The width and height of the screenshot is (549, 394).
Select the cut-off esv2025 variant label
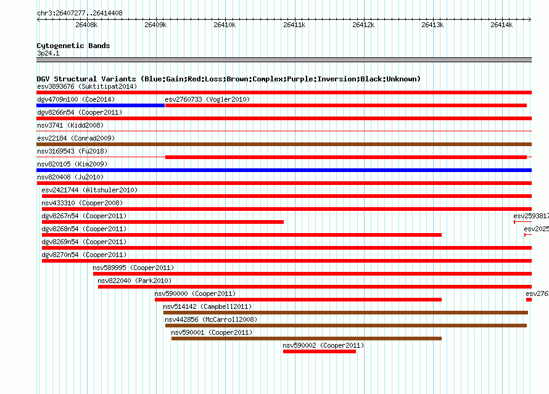click(x=537, y=229)
